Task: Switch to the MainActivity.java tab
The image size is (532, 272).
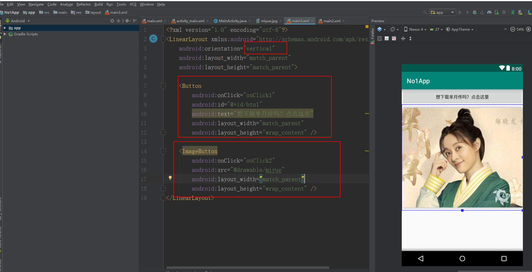Action: [x=232, y=21]
